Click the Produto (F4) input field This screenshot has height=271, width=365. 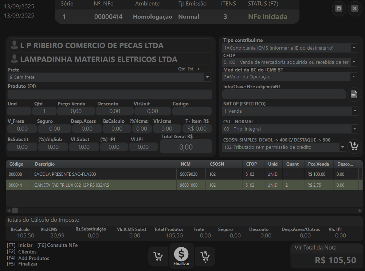pyautogui.click(x=110, y=94)
